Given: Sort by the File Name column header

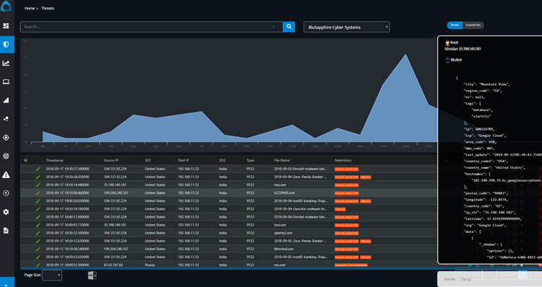Looking at the screenshot, I should coord(282,160).
